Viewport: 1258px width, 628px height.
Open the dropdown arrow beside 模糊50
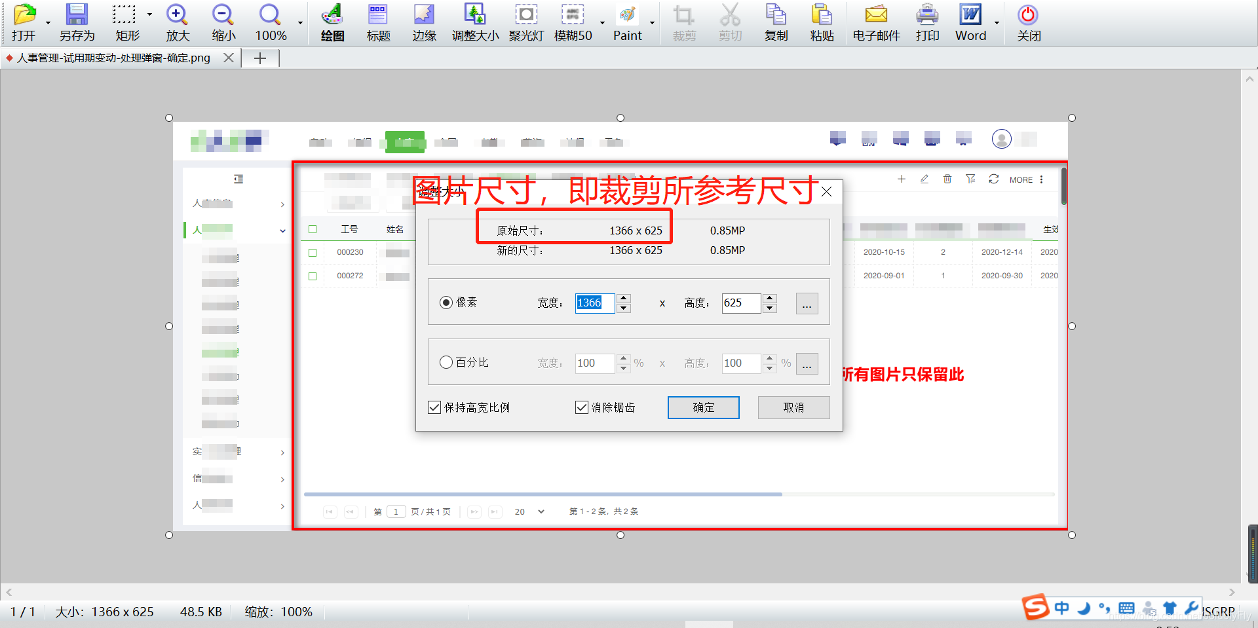point(602,23)
